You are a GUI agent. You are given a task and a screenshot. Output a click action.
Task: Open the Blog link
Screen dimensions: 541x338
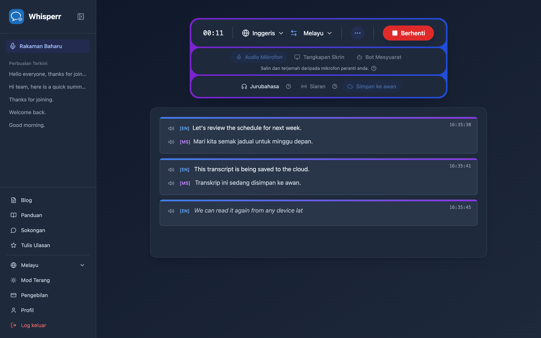pos(48,200)
